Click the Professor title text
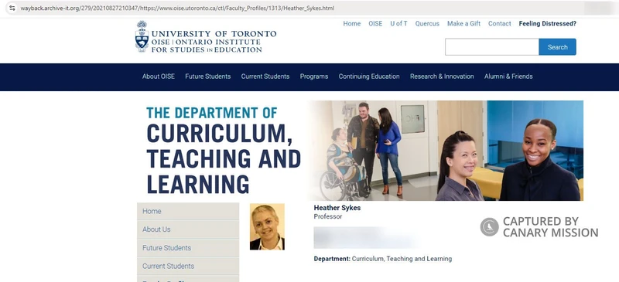Screen dimensions: 619x282 328,217
